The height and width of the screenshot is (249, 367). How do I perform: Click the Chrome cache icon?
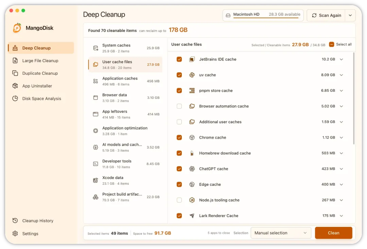point(192,138)
